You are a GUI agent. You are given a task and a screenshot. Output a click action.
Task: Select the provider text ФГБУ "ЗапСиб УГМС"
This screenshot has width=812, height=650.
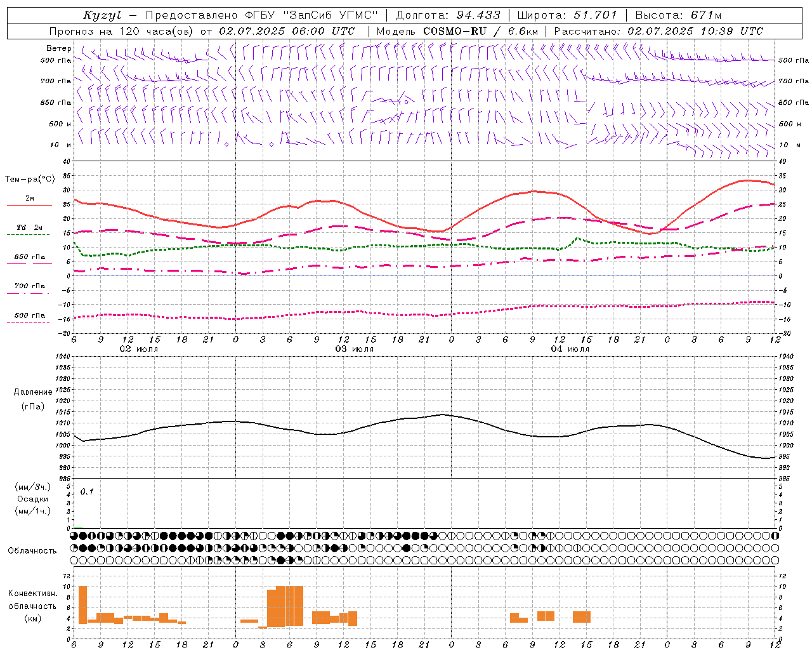312,15
